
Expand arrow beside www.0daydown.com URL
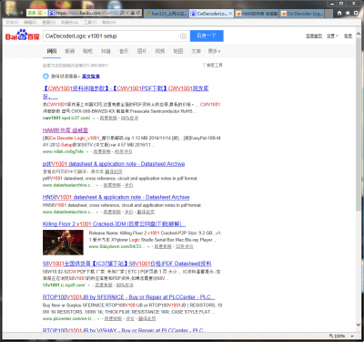click(x=148, y=247)
